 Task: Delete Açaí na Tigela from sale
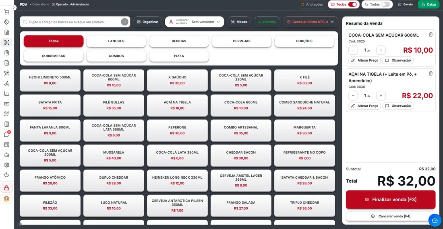tap(431, 73)
